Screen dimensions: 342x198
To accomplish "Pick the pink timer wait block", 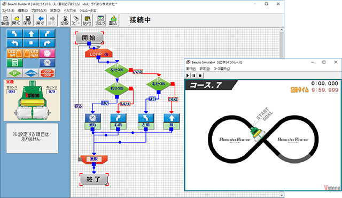I will click(x=47, y=54).
